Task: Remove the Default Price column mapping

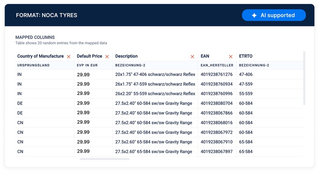Action: tap(107, 57)
